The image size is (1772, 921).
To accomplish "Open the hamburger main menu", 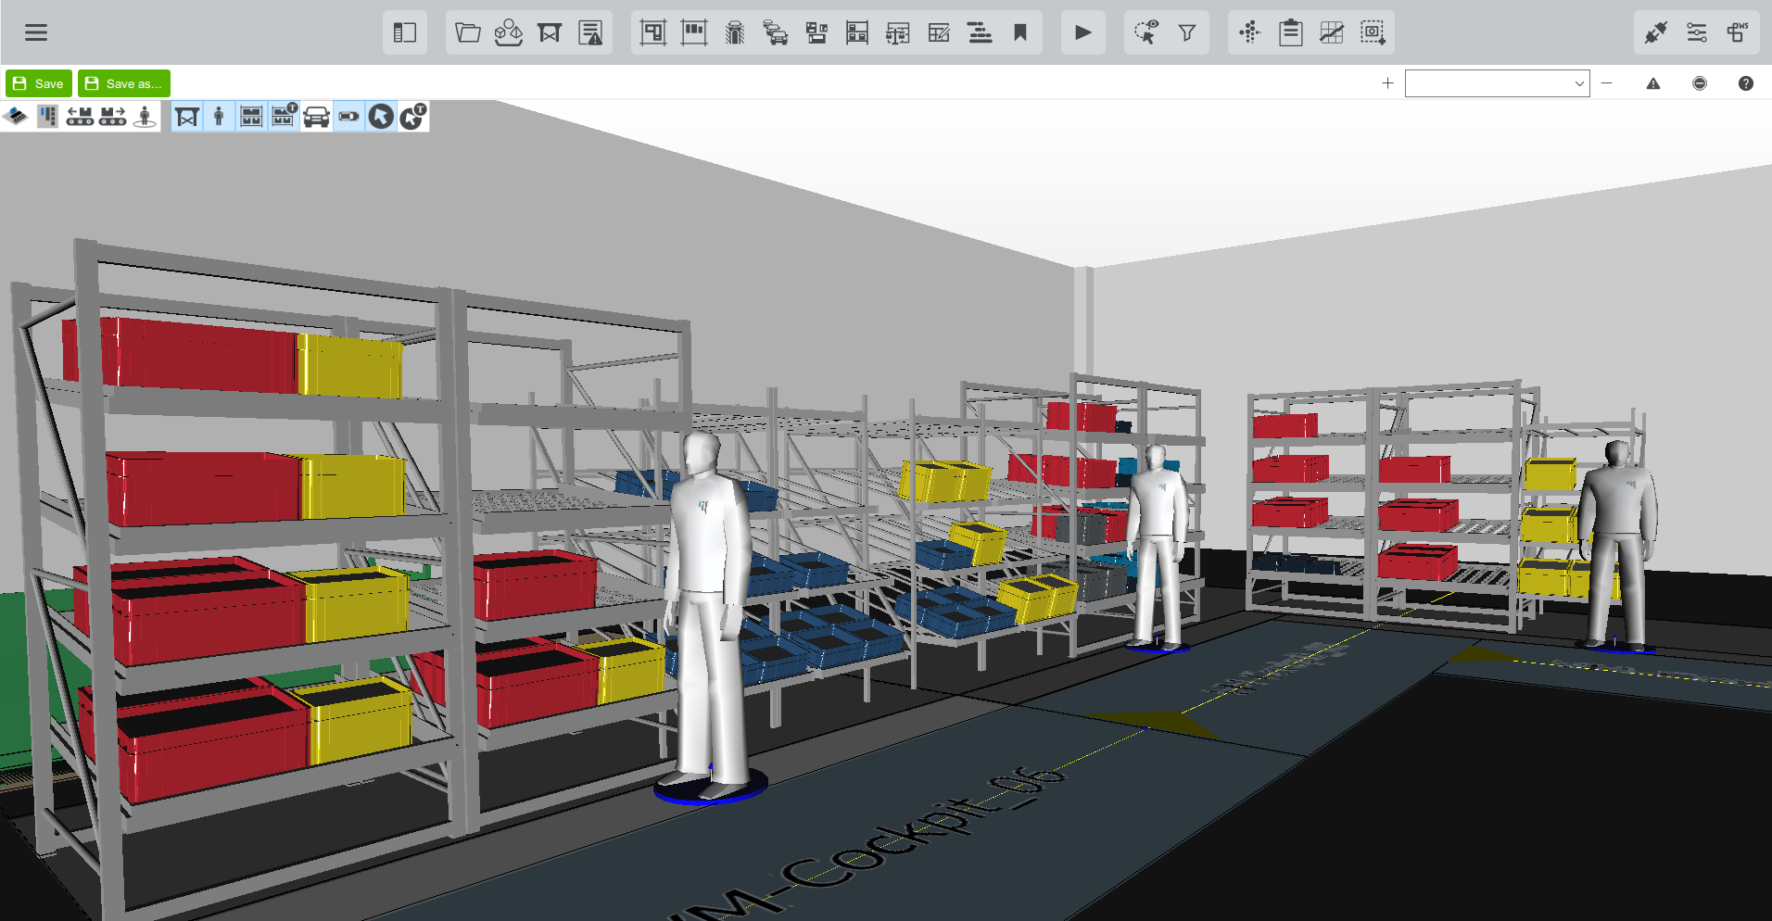I will (x=36, y=32).
